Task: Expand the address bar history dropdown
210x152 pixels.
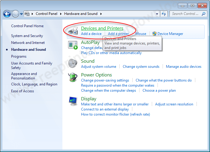Action: click(x=157, y=14)
